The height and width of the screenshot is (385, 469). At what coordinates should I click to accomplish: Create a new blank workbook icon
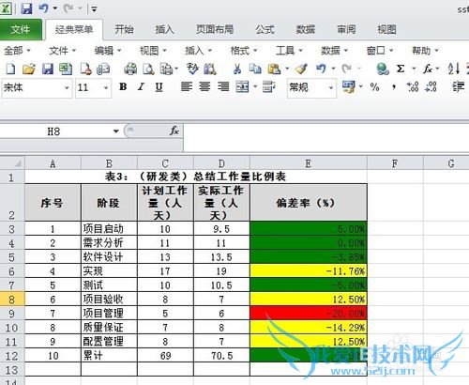pyautogui.click(x=10, y=69)
